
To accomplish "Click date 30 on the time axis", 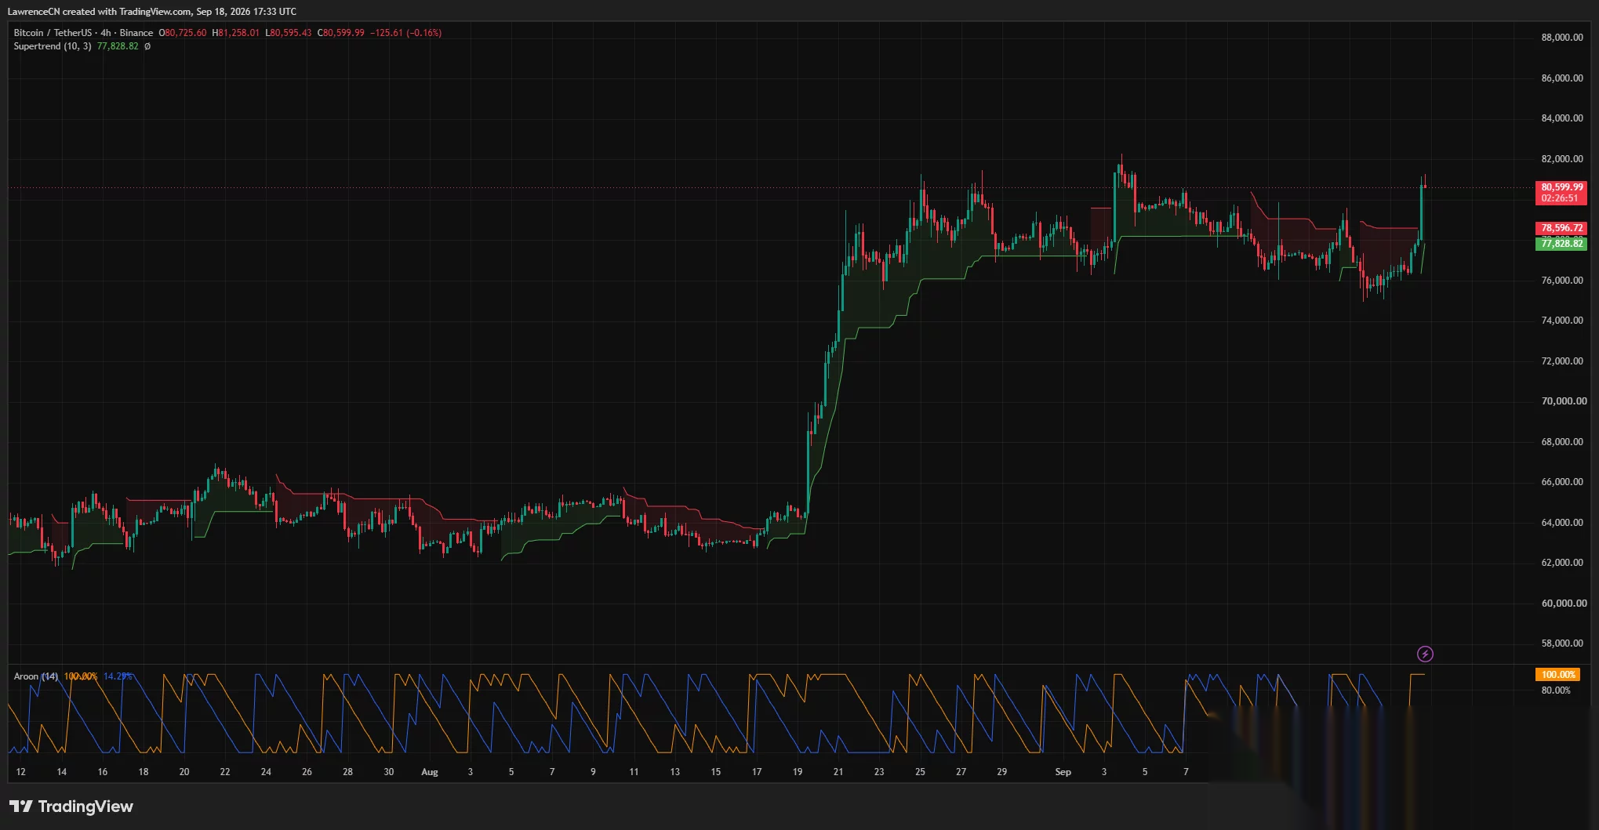I will pos(389,772).
